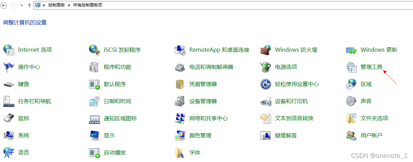Open the 设备和打印机 printer icon

pyautogui.click(x=266, y=101)
